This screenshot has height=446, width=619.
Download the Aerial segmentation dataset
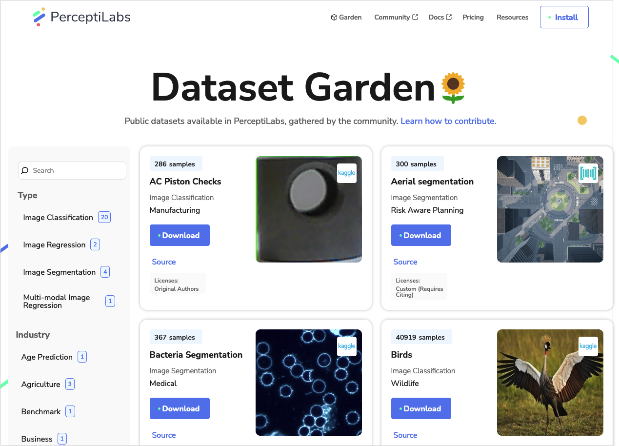coord(421,235)
